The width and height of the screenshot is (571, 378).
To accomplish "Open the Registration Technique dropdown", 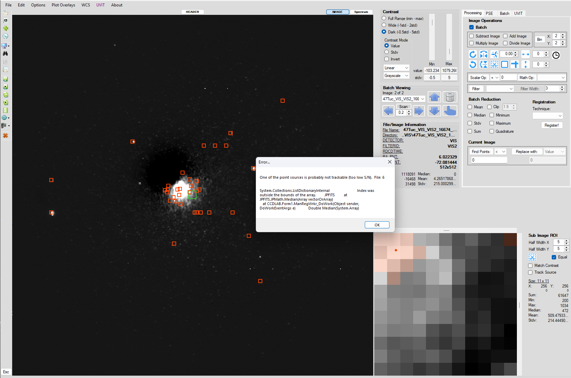I will [547, 116].
